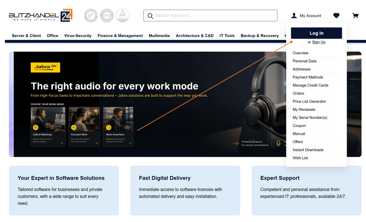366x222 pixels.
Task: Click arrow on Calls & Meetings card
Action: pos(62,143)
